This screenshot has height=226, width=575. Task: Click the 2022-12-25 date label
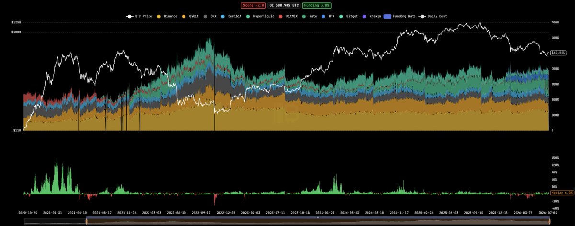point(227,212)
